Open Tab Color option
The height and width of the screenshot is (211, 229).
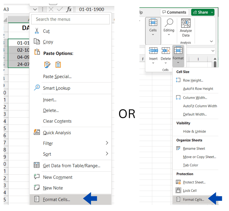point(191,165)
